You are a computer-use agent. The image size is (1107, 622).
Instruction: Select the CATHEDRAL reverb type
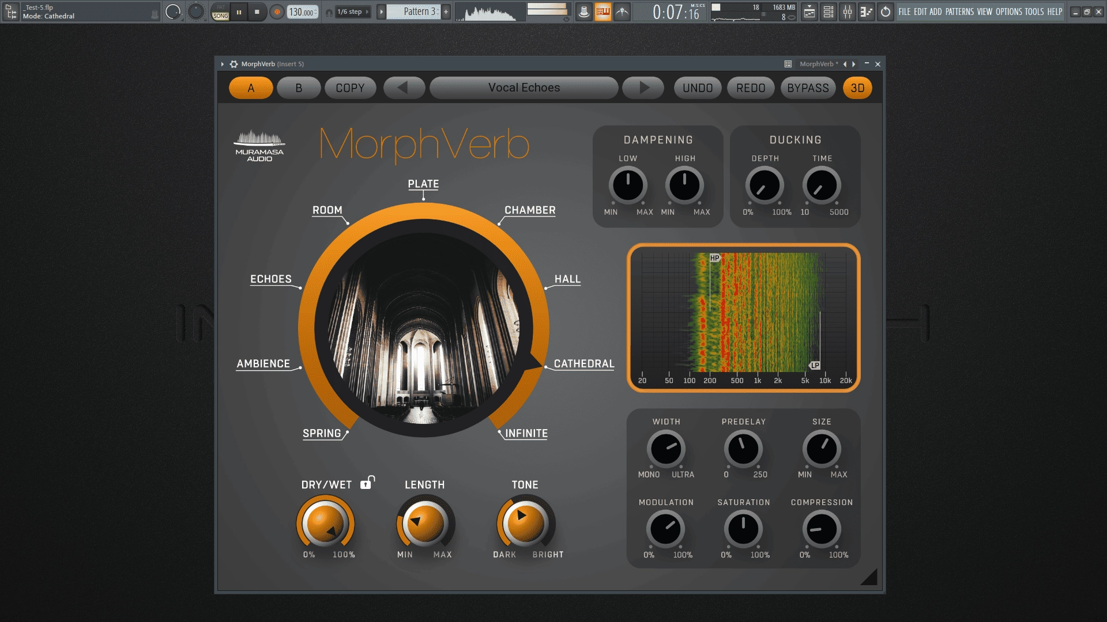click(583, 363)
